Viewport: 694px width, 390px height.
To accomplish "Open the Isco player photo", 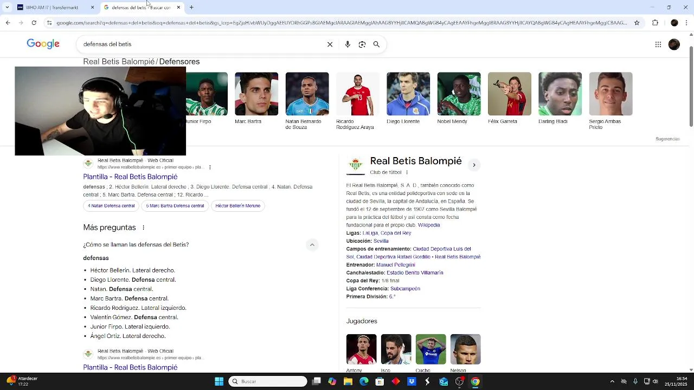I will click(x=396, y=349).
